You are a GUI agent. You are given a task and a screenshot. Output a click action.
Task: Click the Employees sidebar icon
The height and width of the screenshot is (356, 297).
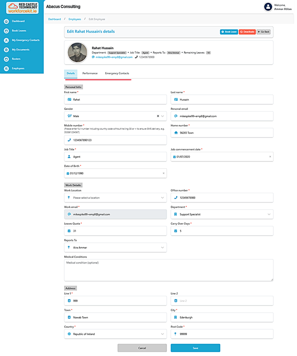coord(6,68)
